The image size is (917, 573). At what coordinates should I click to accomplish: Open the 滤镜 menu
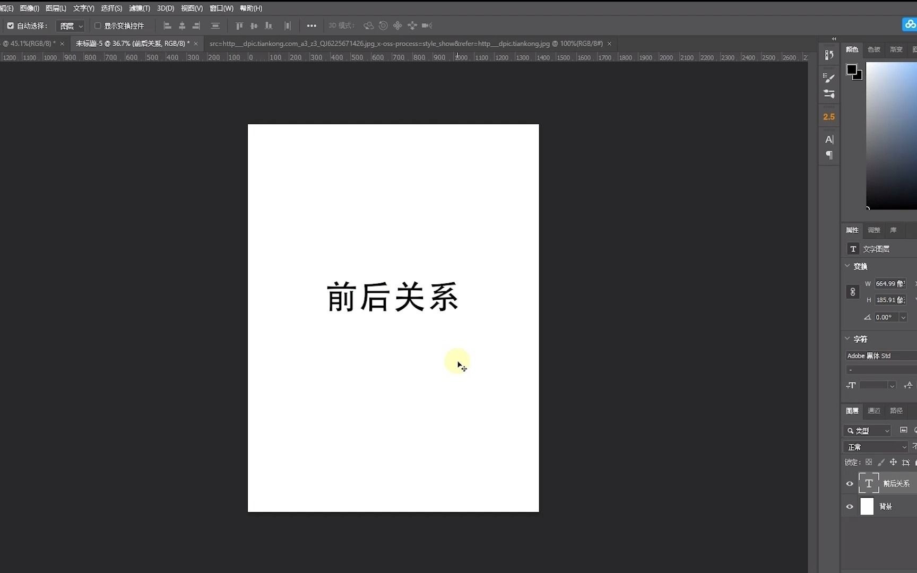[139, 8]
